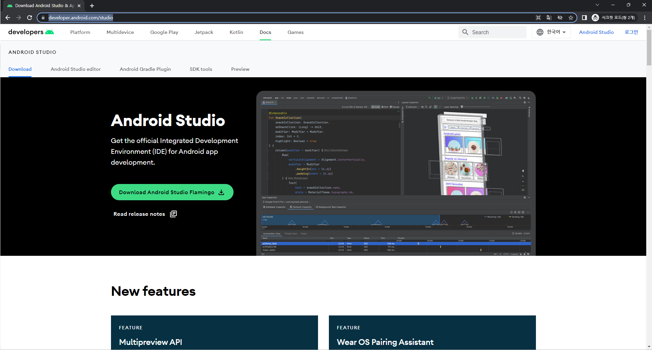The height and width of the screenshot is (350, 652).
Task: Click the search magnifier icon
Action: click(465, 32)
